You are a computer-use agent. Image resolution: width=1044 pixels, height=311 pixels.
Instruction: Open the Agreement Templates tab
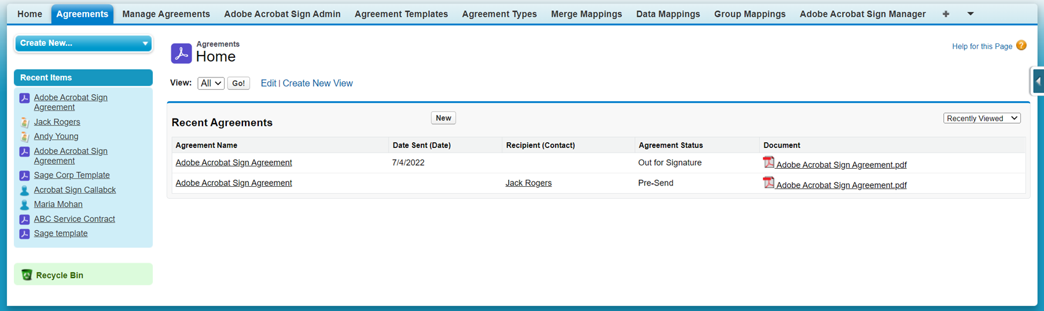coord(401,14)
